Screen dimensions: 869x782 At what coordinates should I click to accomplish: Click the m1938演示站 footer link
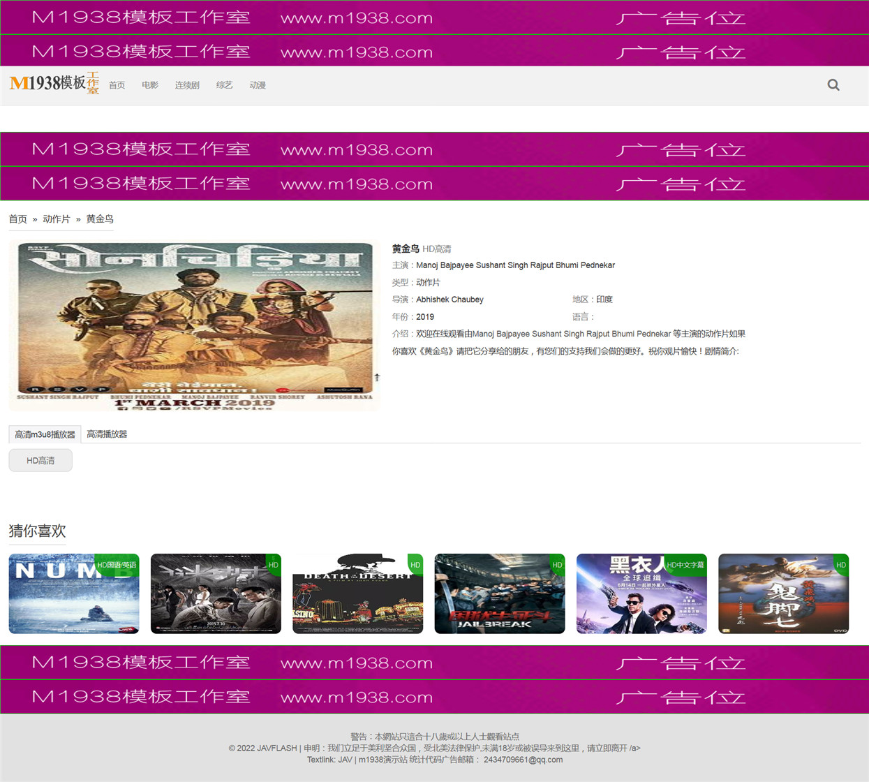[383, 760]
